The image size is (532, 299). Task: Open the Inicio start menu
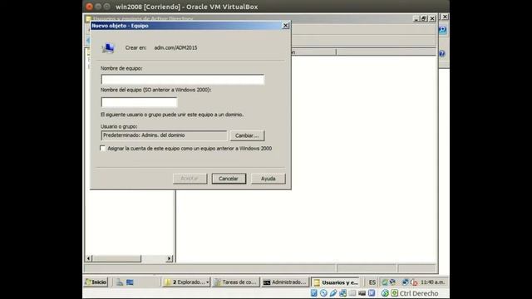96,282
